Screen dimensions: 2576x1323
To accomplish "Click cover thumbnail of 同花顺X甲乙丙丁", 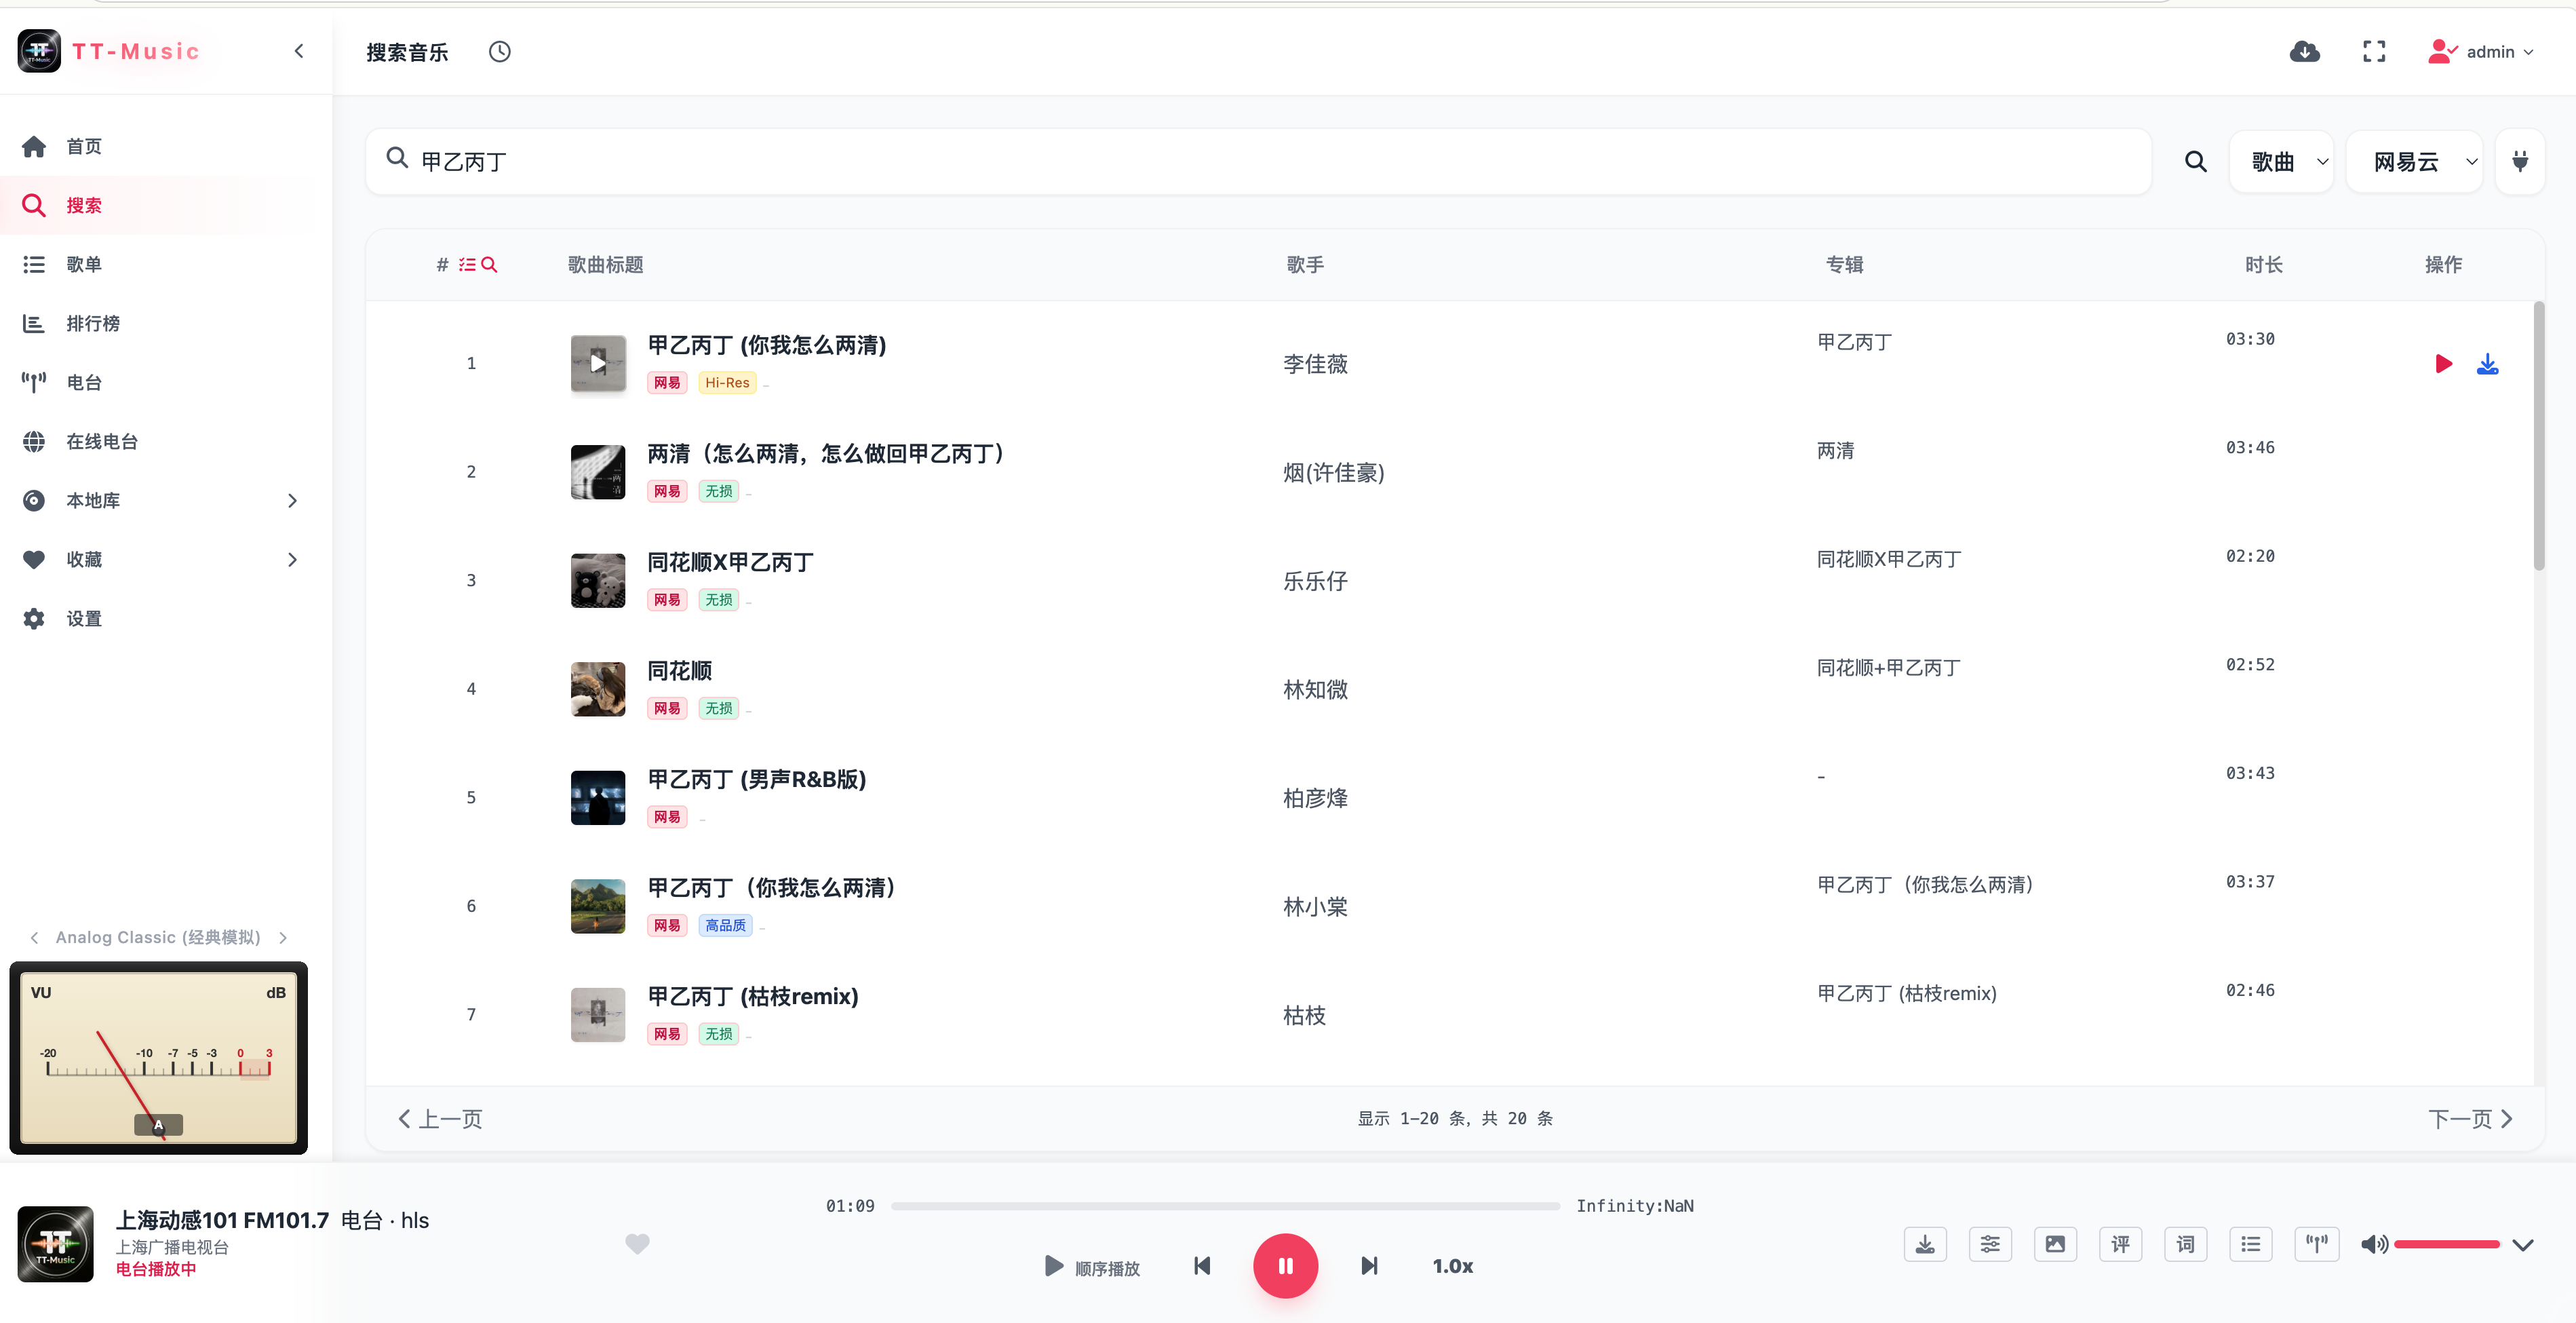I will 597,580.
